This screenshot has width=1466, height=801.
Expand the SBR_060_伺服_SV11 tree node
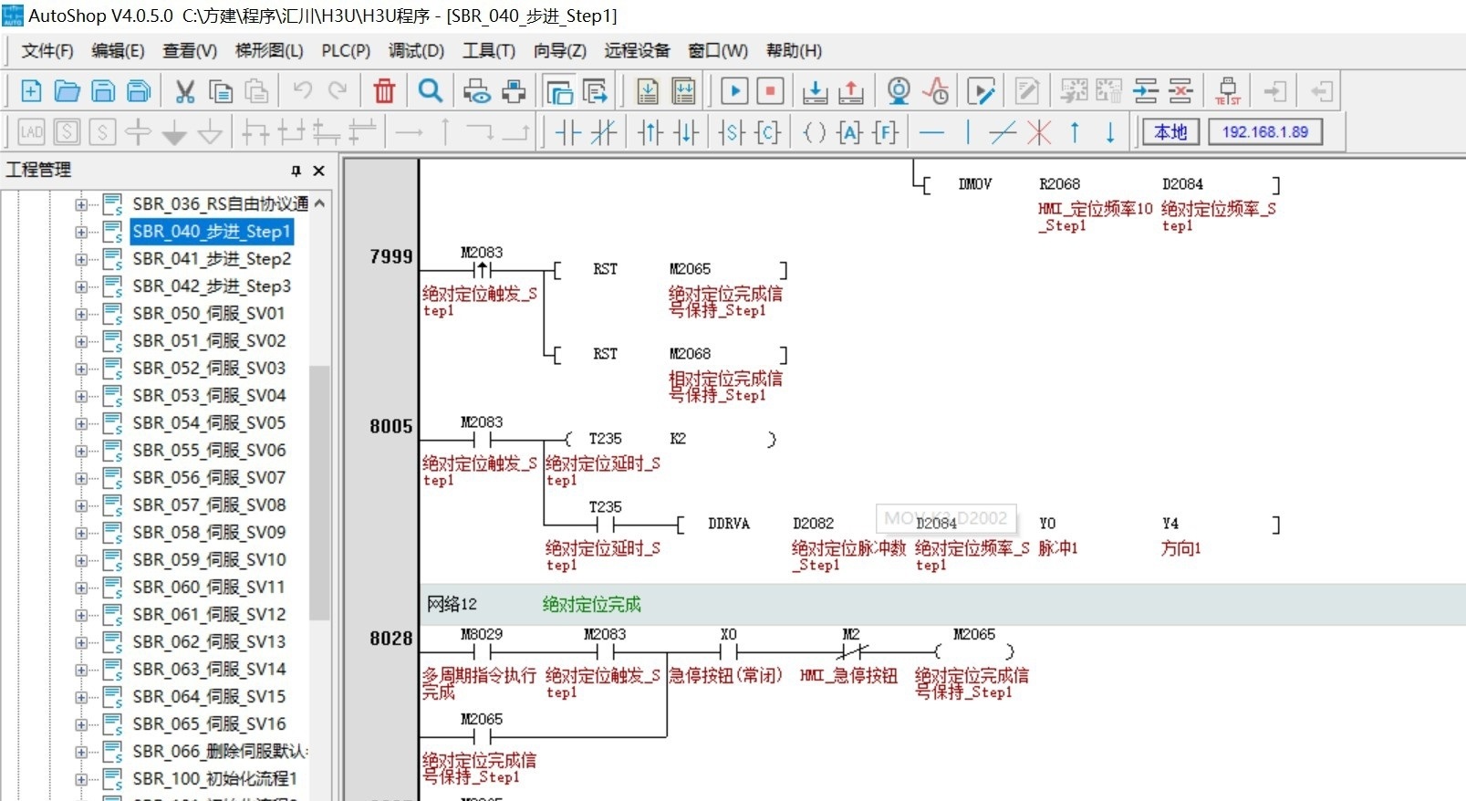coord(81,588)
